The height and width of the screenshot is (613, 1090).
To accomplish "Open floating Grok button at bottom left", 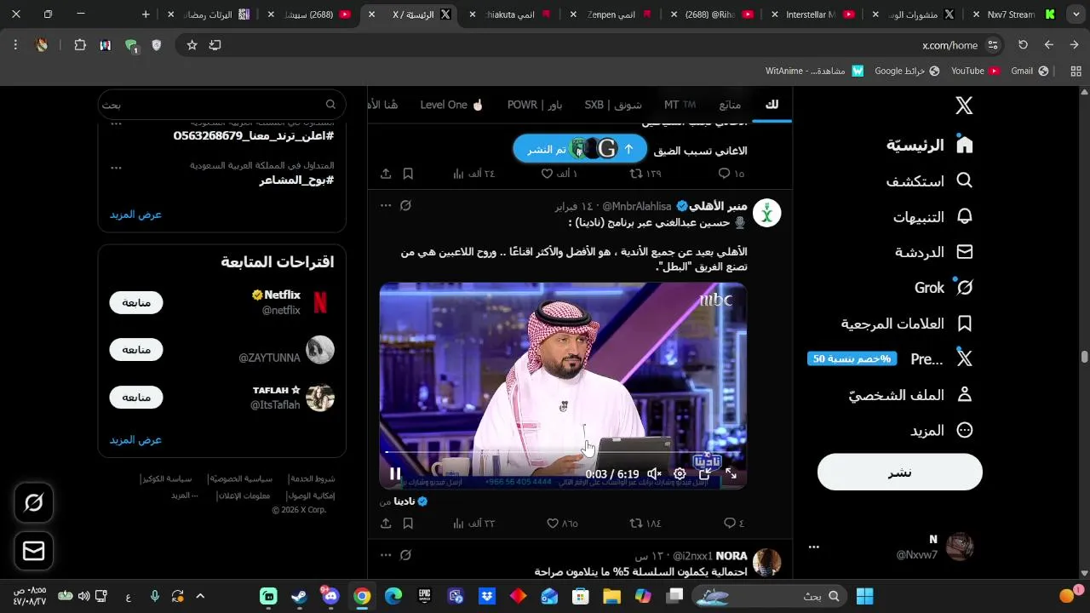I will tap(34, 503).
